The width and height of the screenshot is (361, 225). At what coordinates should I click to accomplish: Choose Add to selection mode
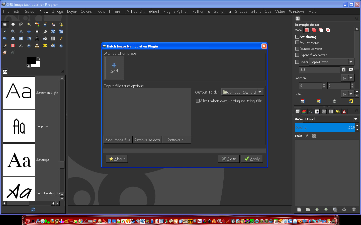click(x=314, y=30)
